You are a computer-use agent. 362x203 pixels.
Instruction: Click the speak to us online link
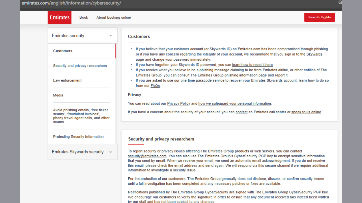306,112
